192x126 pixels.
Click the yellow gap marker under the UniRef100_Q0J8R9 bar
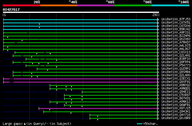(97, 119)
